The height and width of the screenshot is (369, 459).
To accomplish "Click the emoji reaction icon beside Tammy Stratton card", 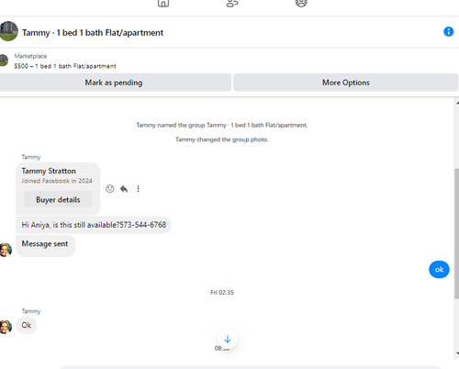I will tap(110, 189).
